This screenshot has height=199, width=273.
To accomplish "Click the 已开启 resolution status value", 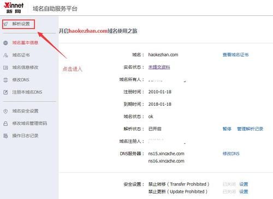I will coord(155,129).
